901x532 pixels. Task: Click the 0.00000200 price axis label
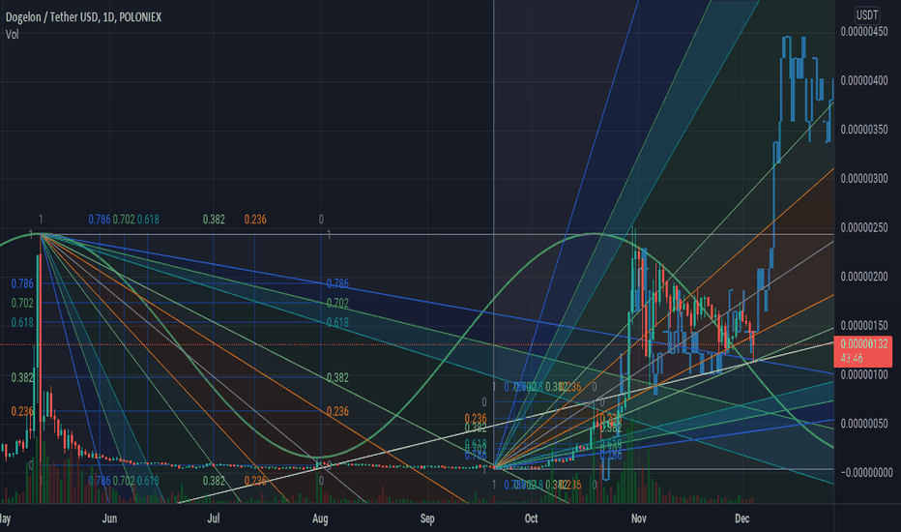click(864, 277)
